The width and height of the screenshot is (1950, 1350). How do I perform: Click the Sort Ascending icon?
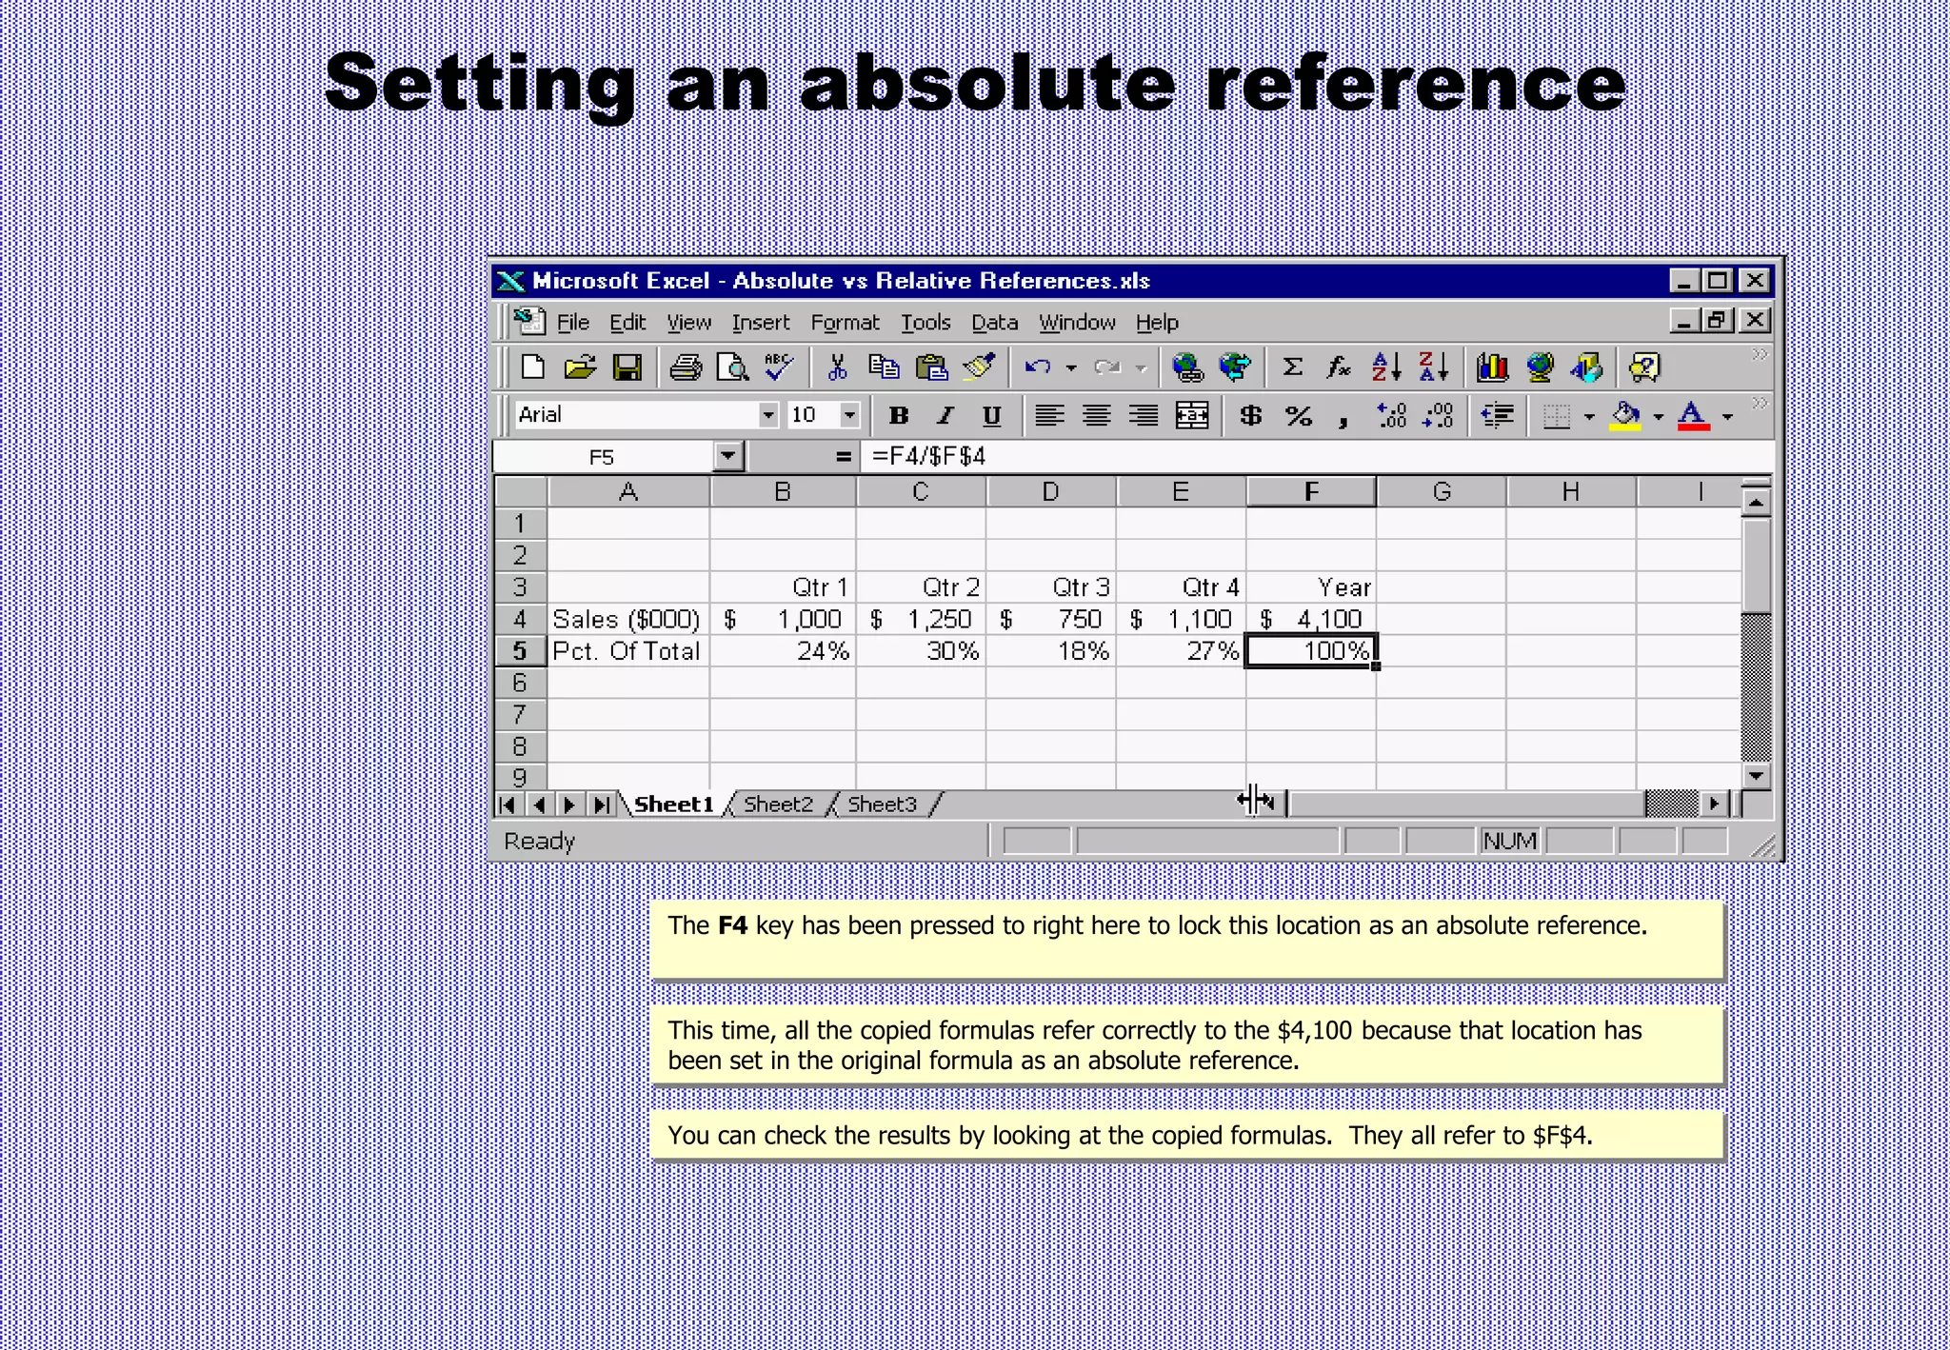(x=1385, y=367)
